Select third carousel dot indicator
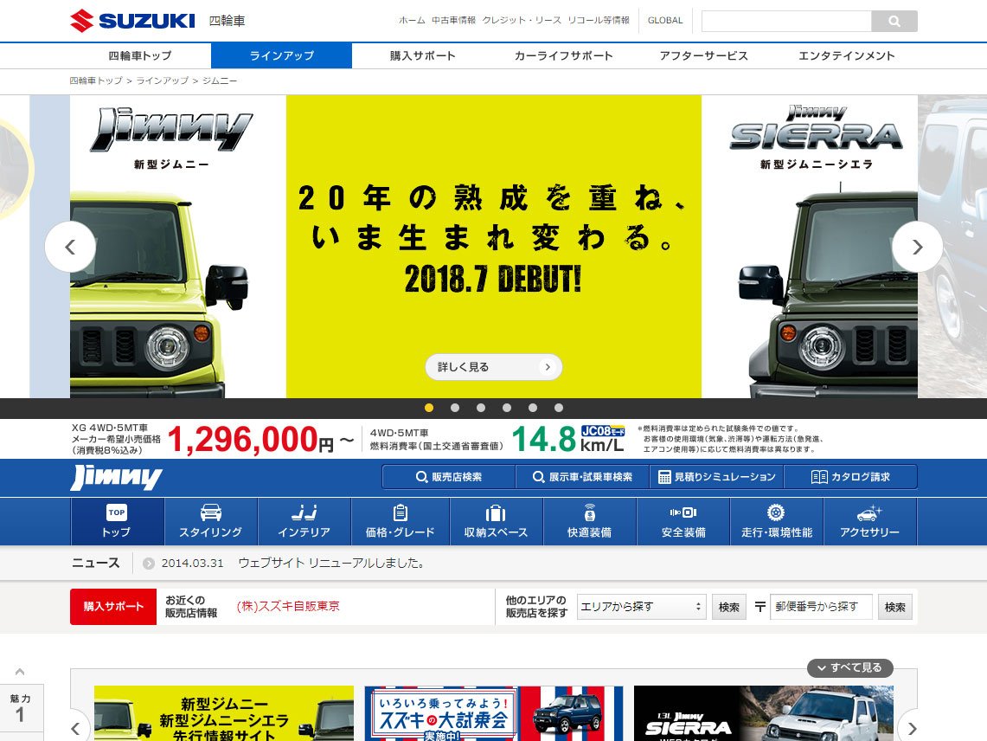Viewport: 987px width, 741px height. (481, 408)
